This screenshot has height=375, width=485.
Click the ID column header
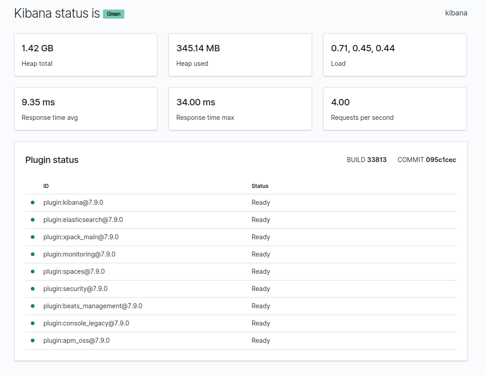tap(46, 186)
